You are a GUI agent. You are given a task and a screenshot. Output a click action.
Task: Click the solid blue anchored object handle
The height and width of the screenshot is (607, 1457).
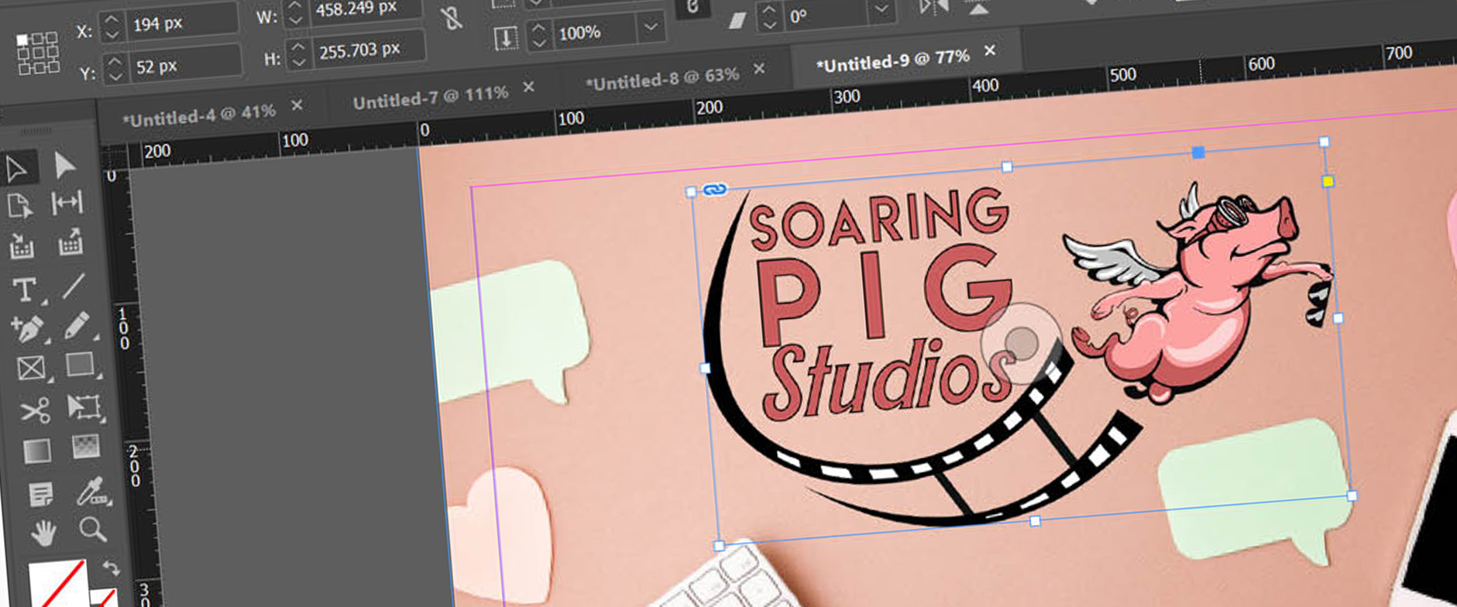(x=1198, y=153)
